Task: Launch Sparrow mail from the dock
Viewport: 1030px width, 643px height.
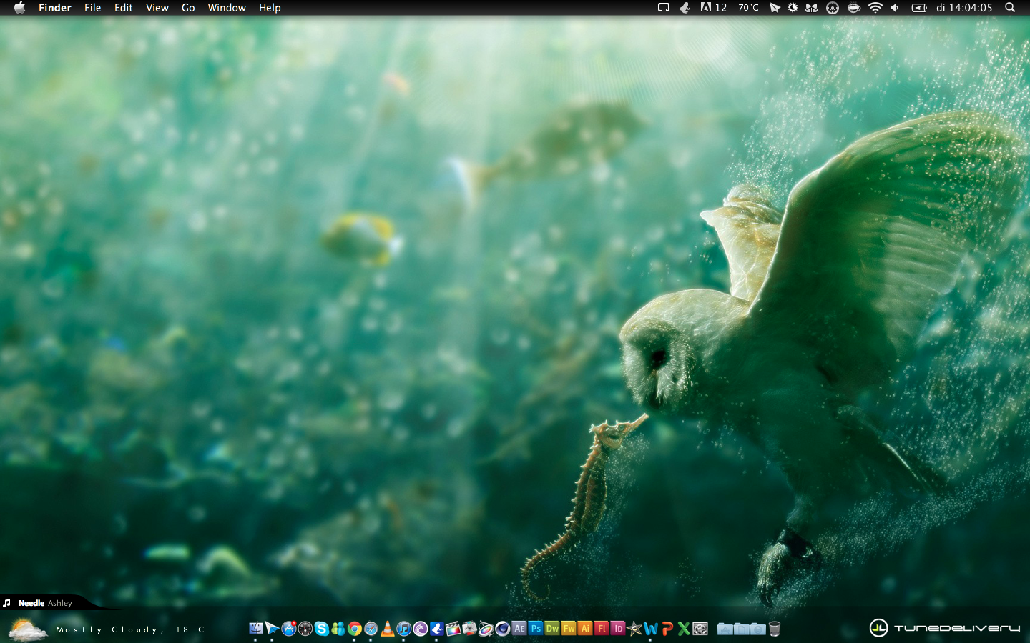Action: (272, 629)
